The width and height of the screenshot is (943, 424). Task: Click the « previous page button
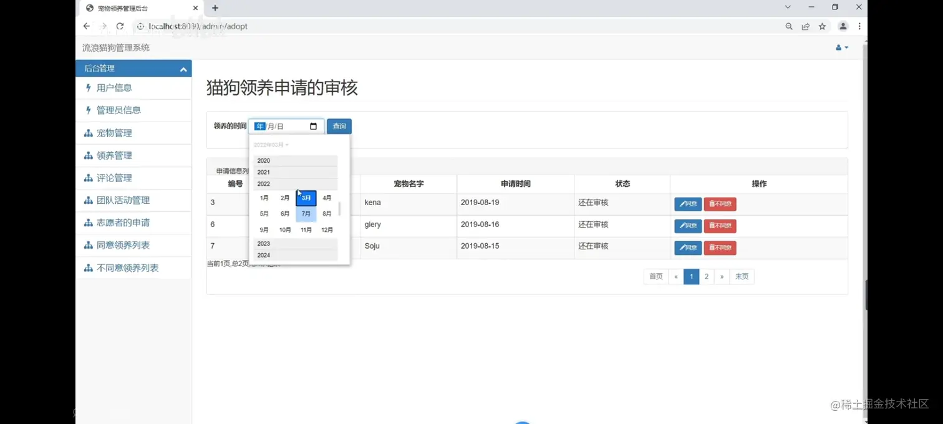(x=676, y=276)
